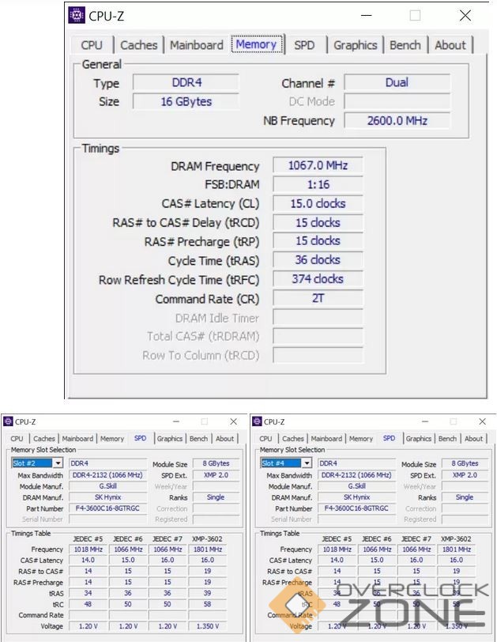The image size is (497, 642).
Task: Click the RAS# Precharge tRP 15 clocks value
Action: pyautogui.click(x=318, y=240)
